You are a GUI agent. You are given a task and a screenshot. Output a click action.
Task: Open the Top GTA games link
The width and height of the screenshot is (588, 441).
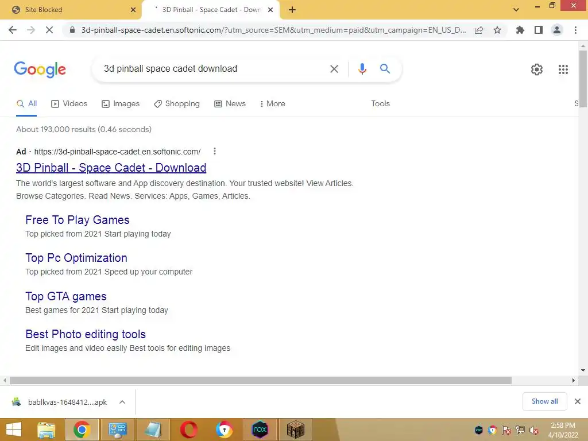[66, 296]
